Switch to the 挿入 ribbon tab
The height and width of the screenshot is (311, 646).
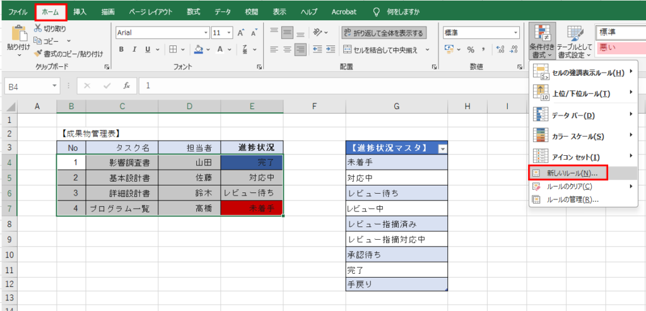coord(80,11)
